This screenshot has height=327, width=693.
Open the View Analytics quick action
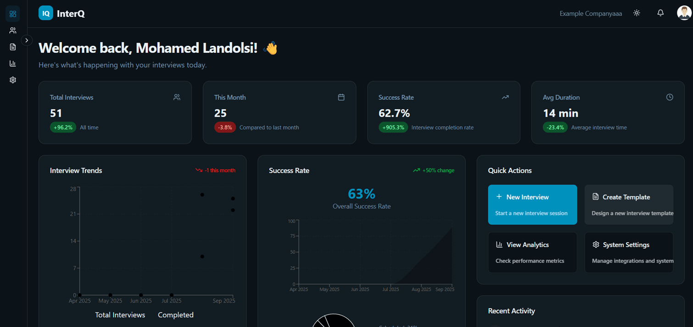pos(532,252)
